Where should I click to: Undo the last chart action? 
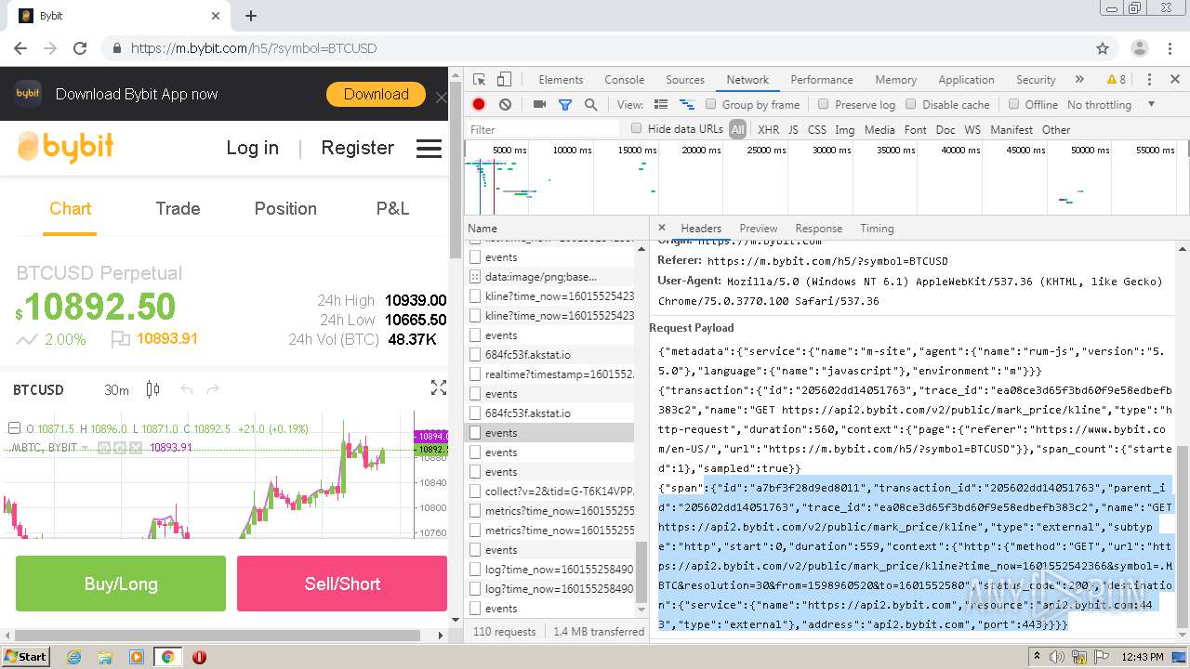(187, 389)
